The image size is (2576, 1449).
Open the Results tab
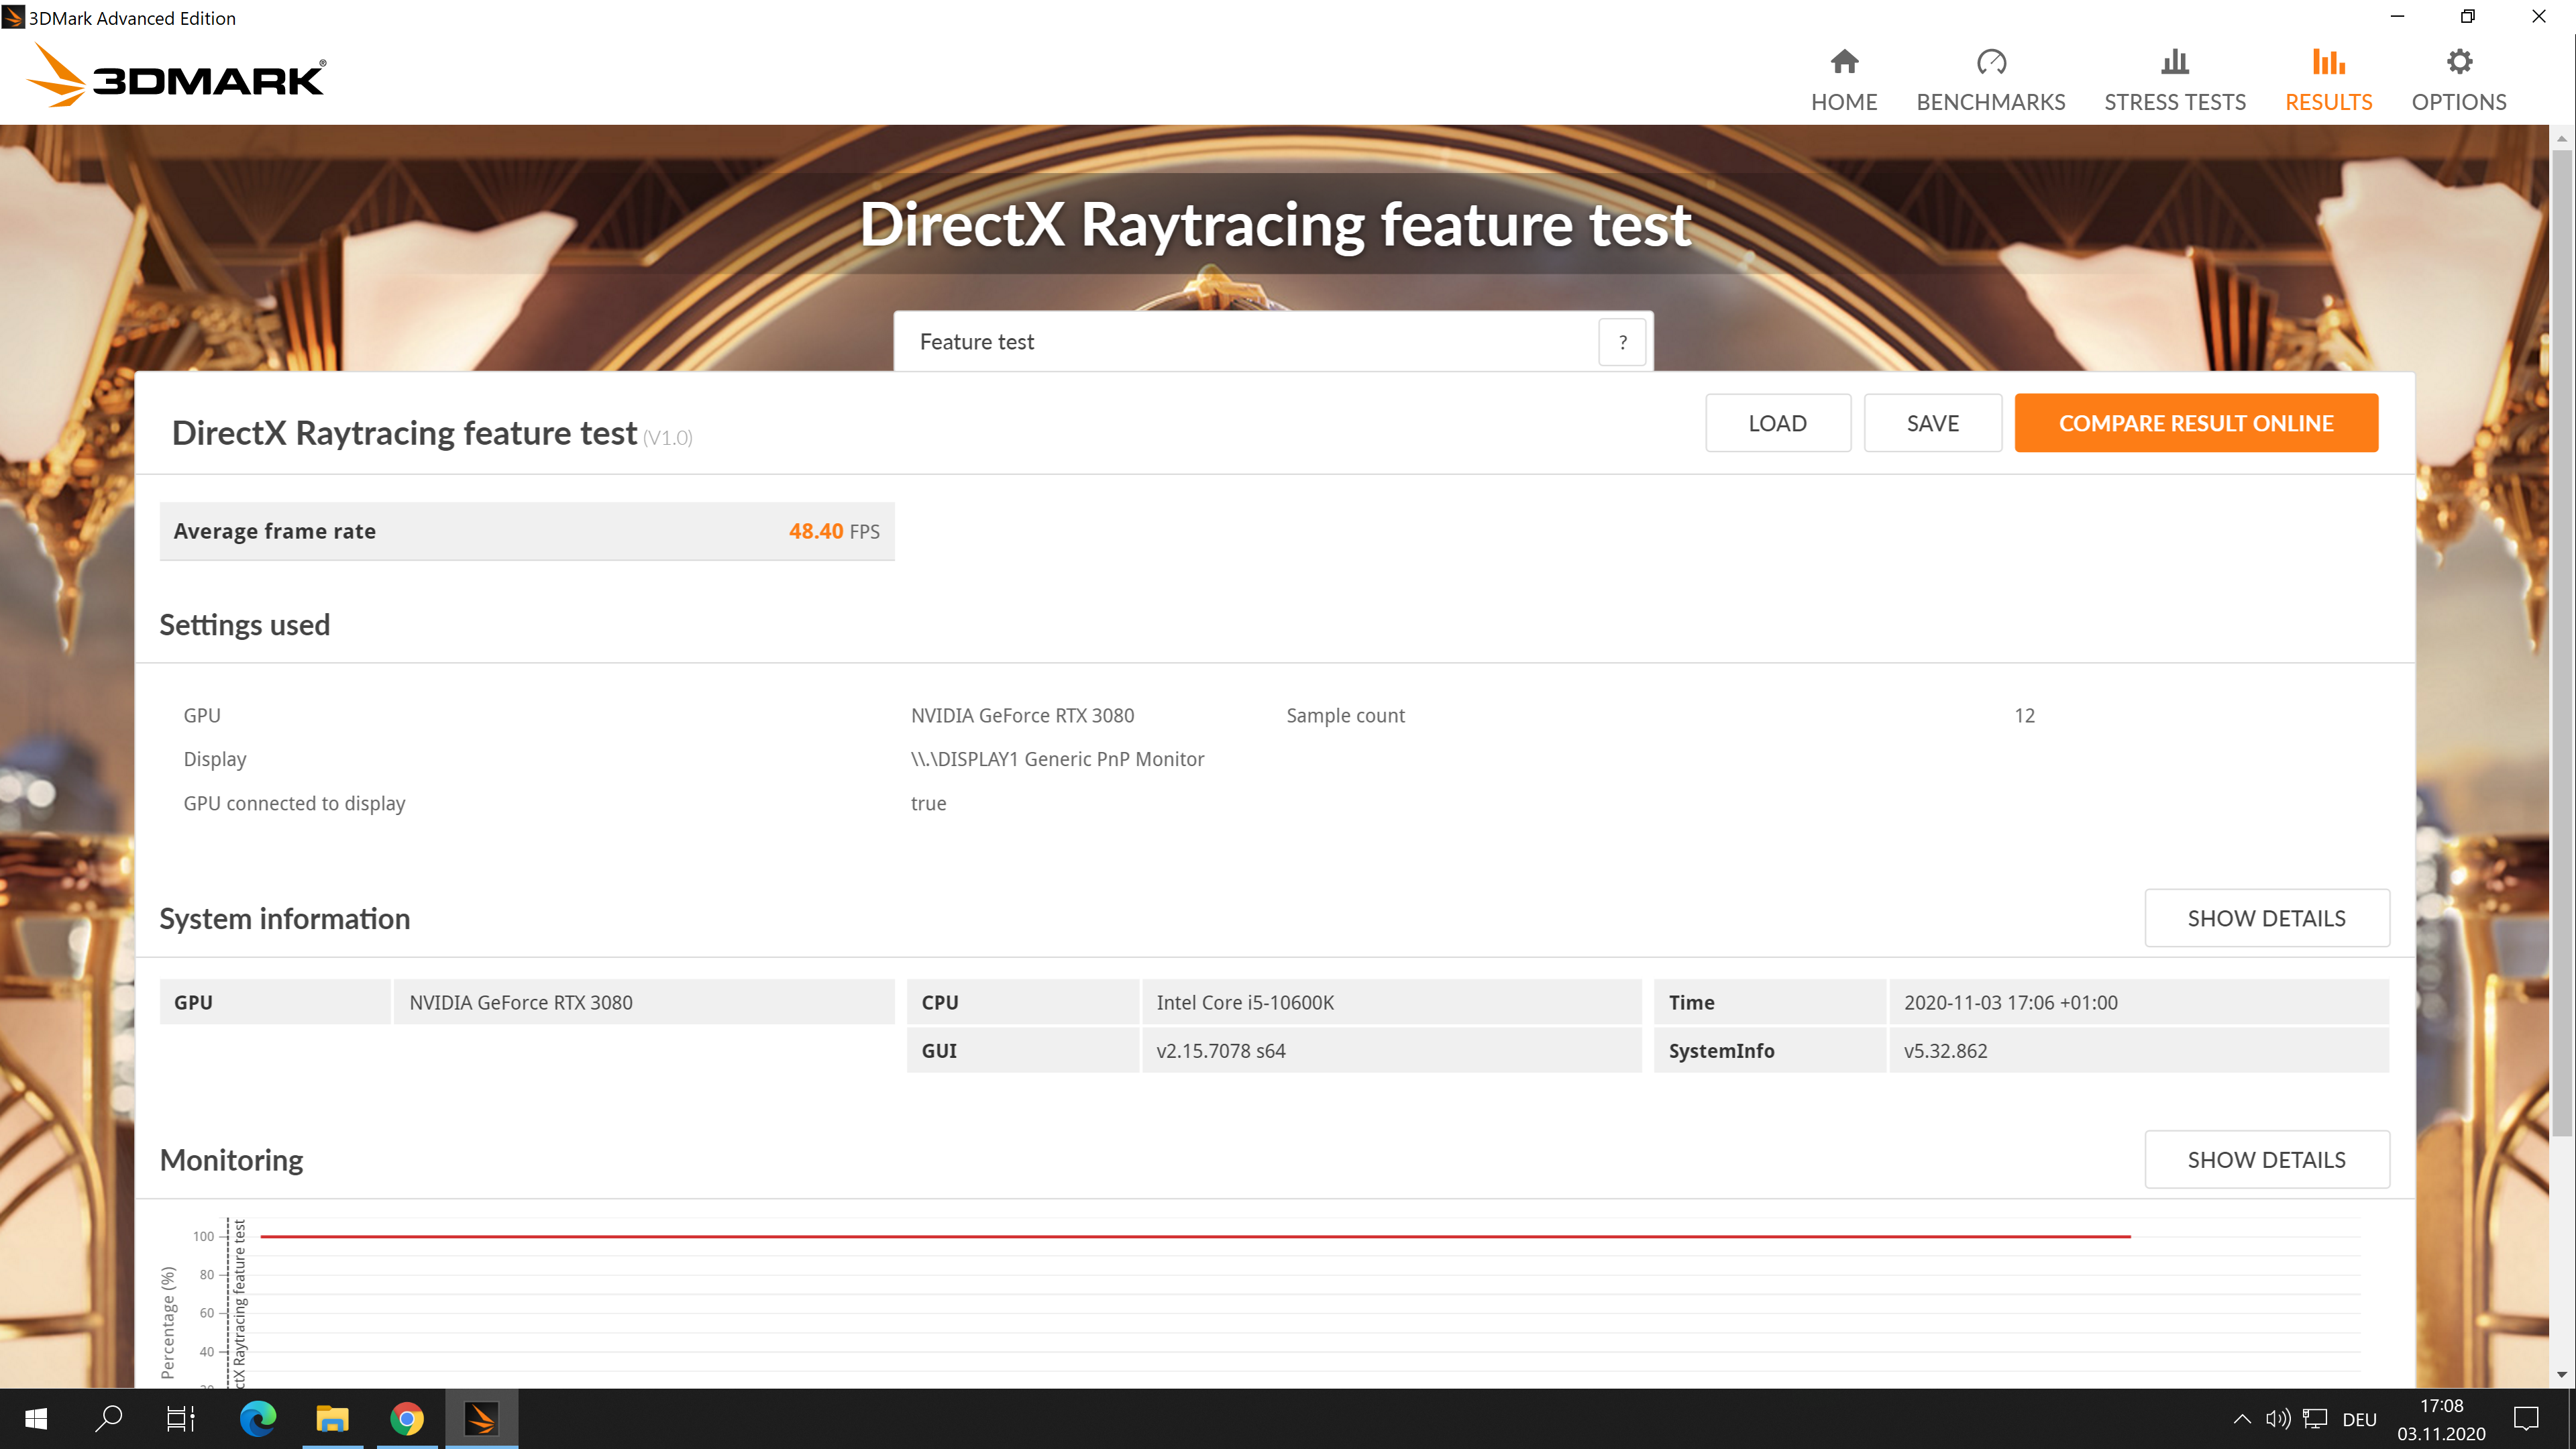pos(2328,80)
